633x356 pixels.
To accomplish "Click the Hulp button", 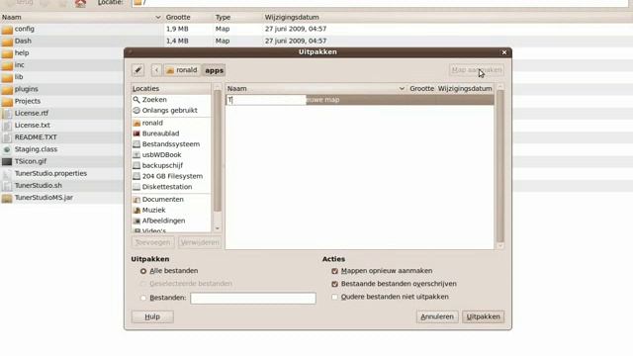I will (152, 316).
